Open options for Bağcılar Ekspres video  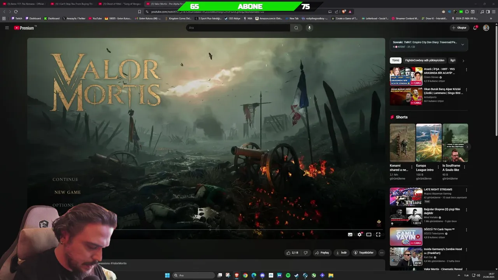pos(466,210)
